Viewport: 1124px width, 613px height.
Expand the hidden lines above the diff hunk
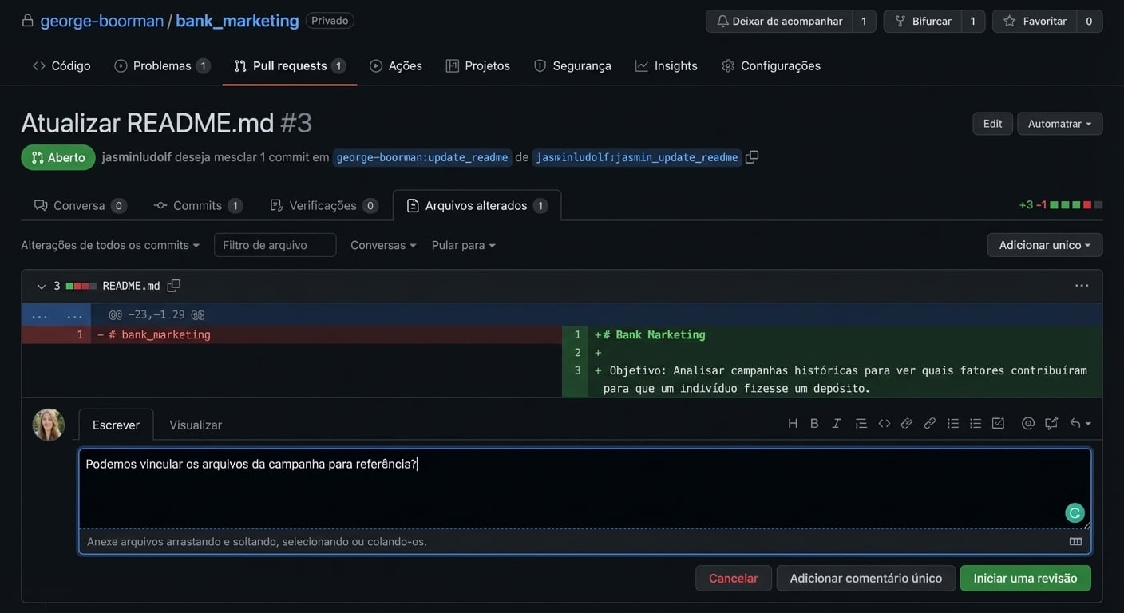56,314
